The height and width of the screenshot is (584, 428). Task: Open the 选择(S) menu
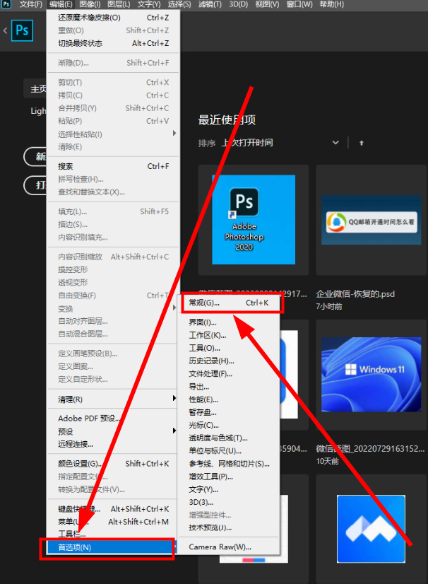pos(179,4)
